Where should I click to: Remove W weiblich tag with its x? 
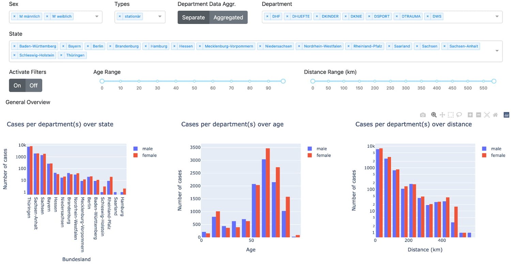click(47, 16)
